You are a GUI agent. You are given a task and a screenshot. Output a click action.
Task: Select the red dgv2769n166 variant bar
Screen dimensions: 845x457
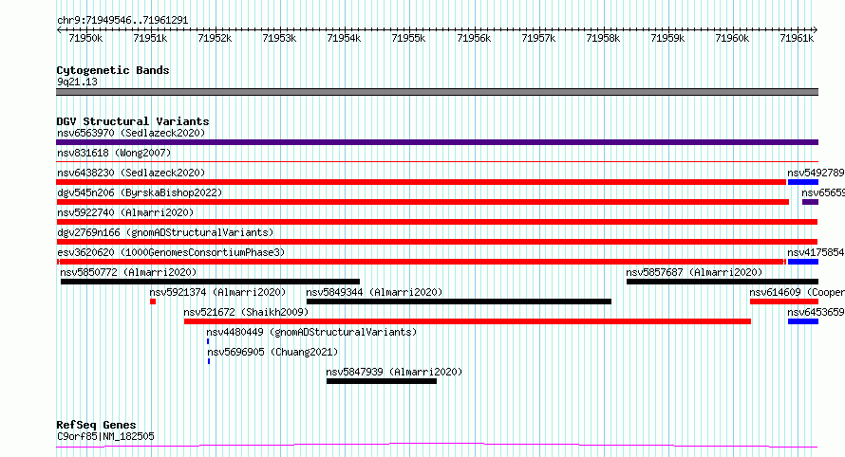(437, 242)
